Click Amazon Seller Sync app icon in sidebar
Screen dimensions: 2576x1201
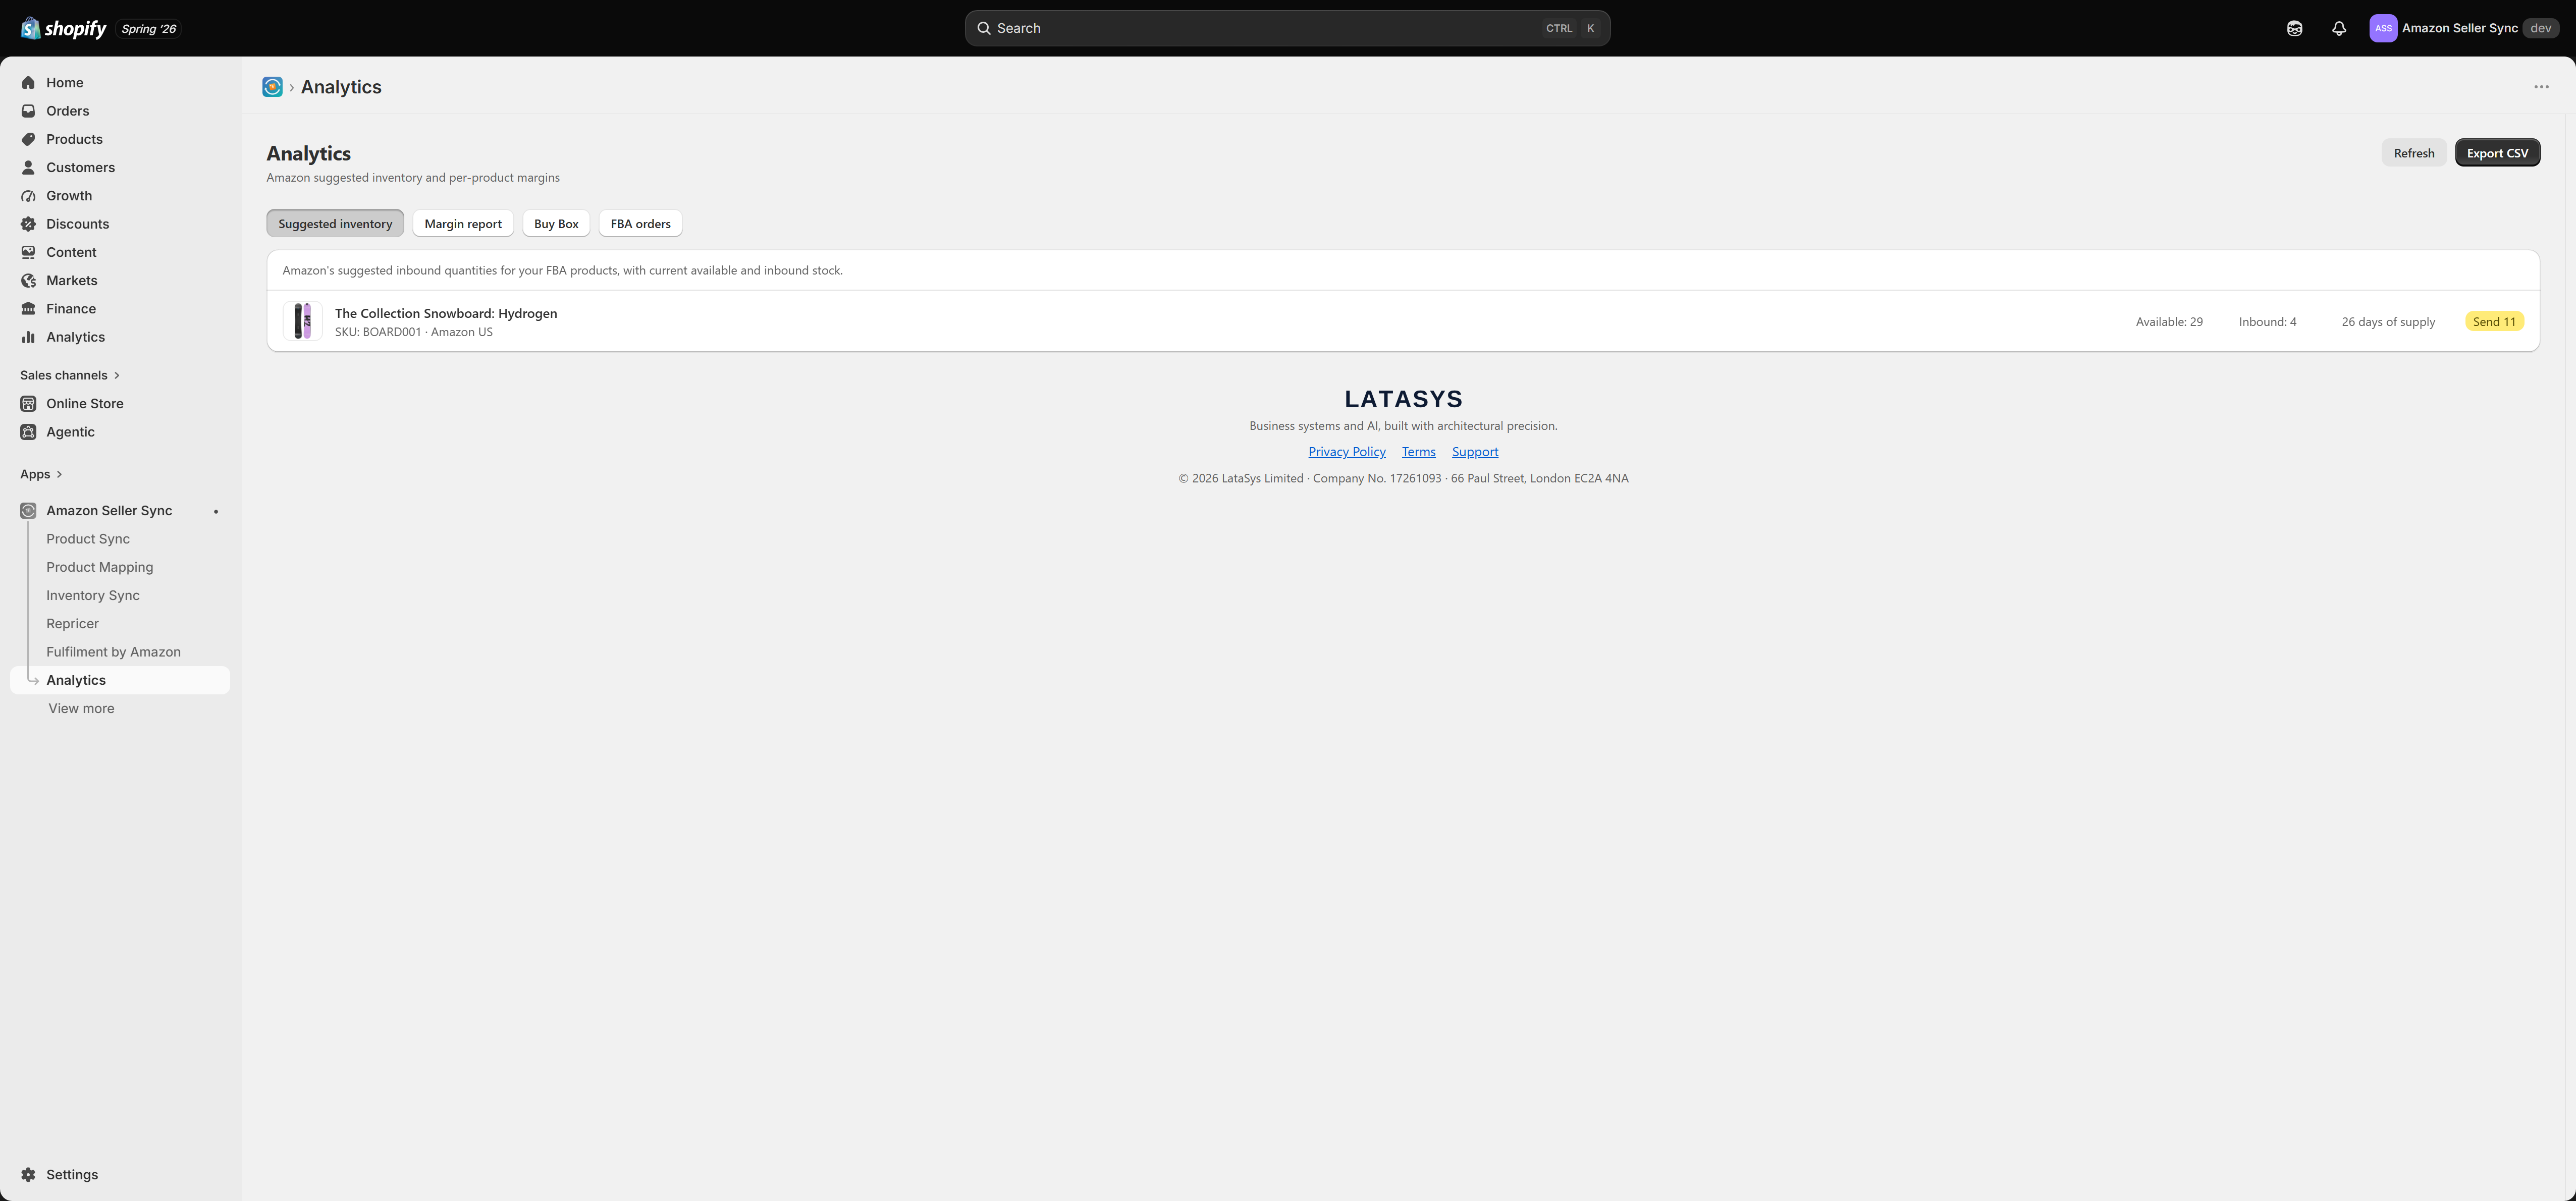coord(28,511)
